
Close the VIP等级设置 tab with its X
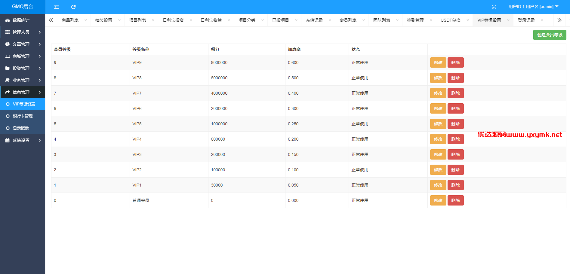pyautogui.click(x=508, y=20)
